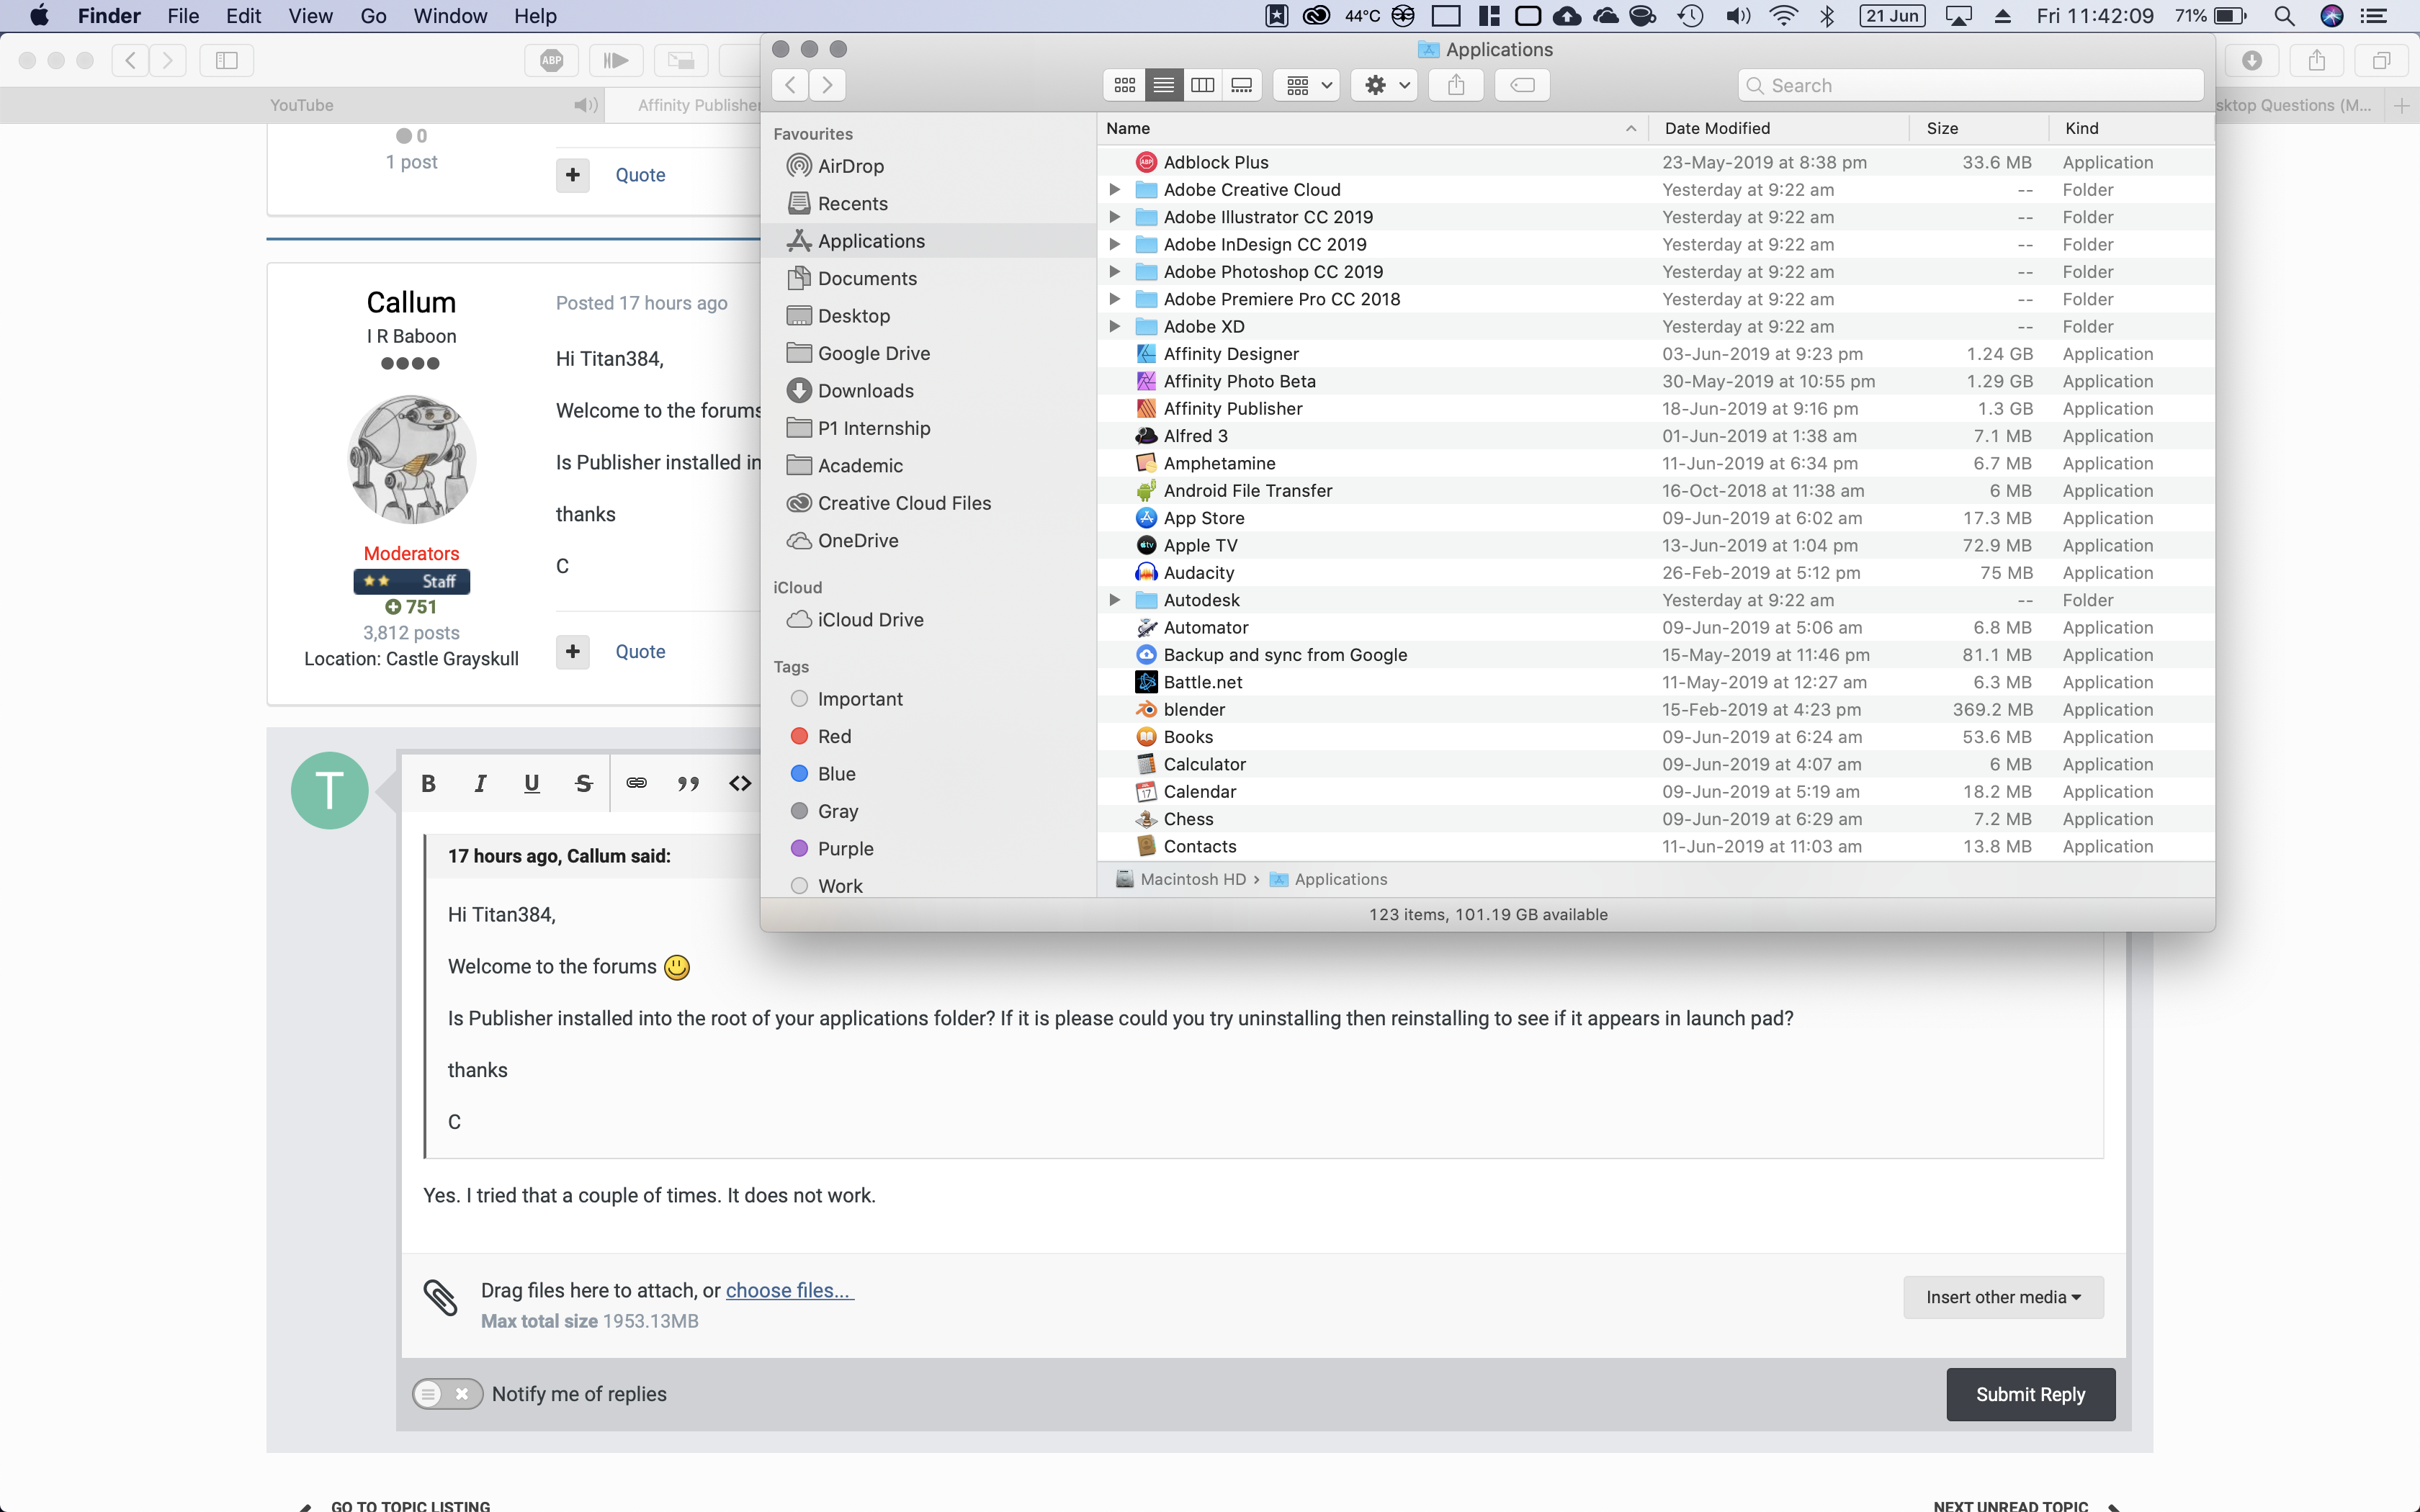Open Wi-Fi menu in menu bar
The width and height of the screenshot is (2420, 1512).
(x=1783, y=16)
